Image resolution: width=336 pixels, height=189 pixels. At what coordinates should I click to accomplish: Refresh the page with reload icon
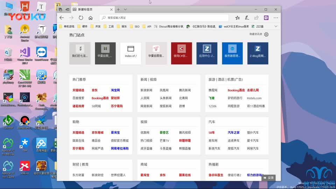(x=81, y=18)
